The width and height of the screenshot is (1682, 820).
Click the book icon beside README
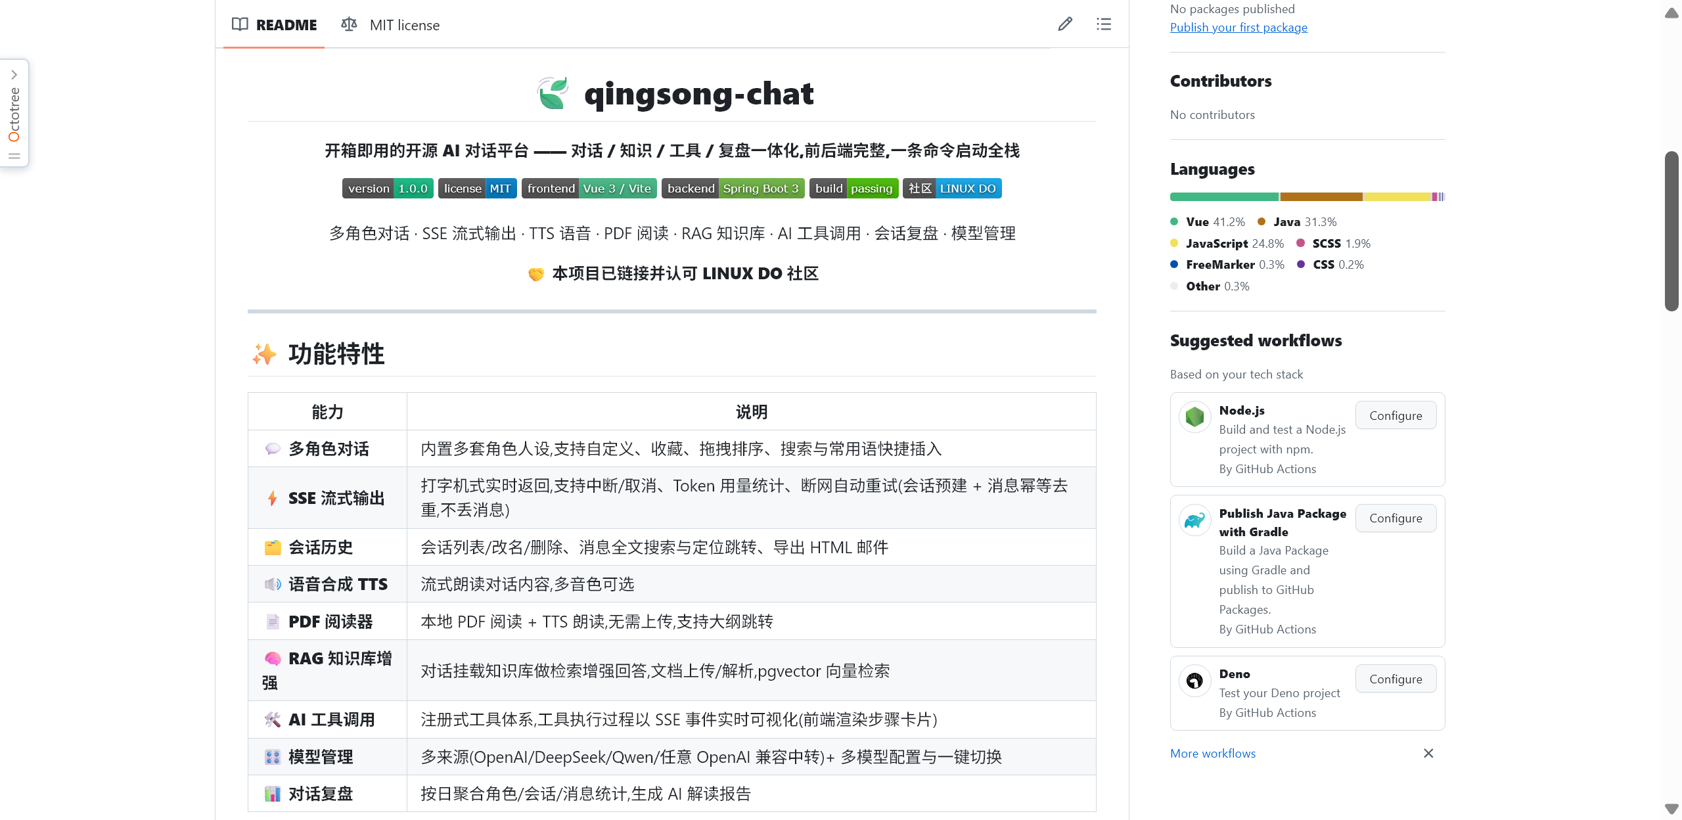point(240,25)
